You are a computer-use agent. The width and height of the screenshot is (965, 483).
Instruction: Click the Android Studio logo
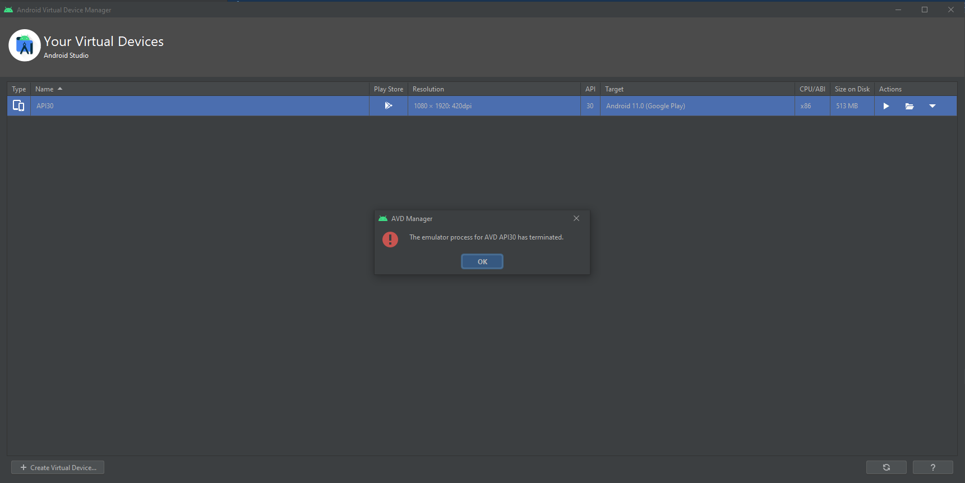[x=25, y=45]
